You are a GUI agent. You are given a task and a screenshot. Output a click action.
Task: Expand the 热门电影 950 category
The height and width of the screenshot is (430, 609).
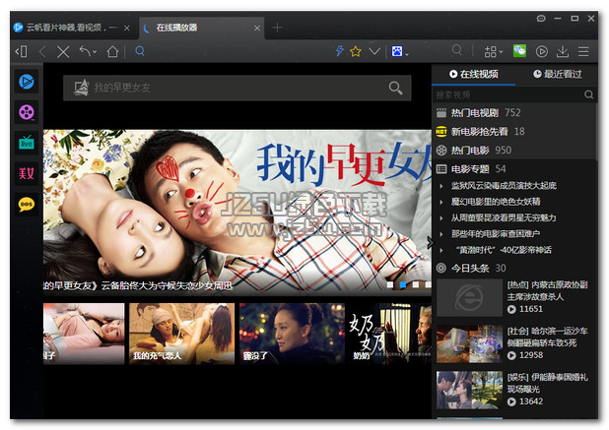pyautogui.click(x=514, y=150)
